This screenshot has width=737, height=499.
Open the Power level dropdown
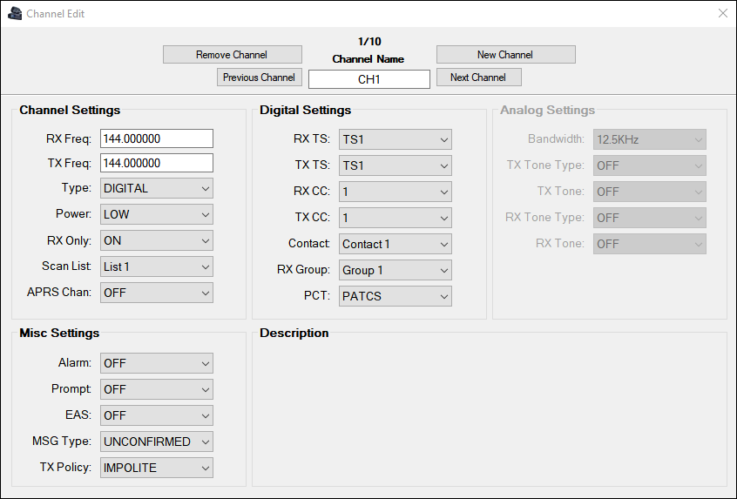tap(157, 214)
